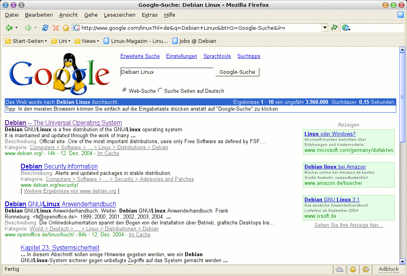
Task: Open the Bearbeiten menu
Action: point(39,15)
